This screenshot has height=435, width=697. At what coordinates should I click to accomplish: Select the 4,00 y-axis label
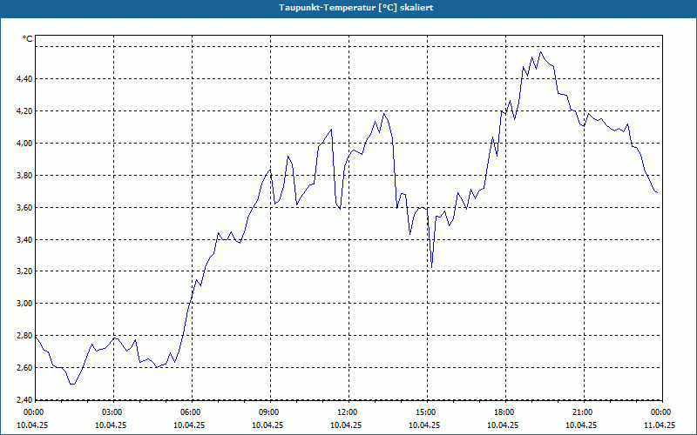click(24, 143)
